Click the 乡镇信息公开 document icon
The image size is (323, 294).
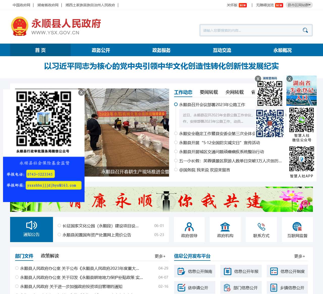click(x=274, y=288)
